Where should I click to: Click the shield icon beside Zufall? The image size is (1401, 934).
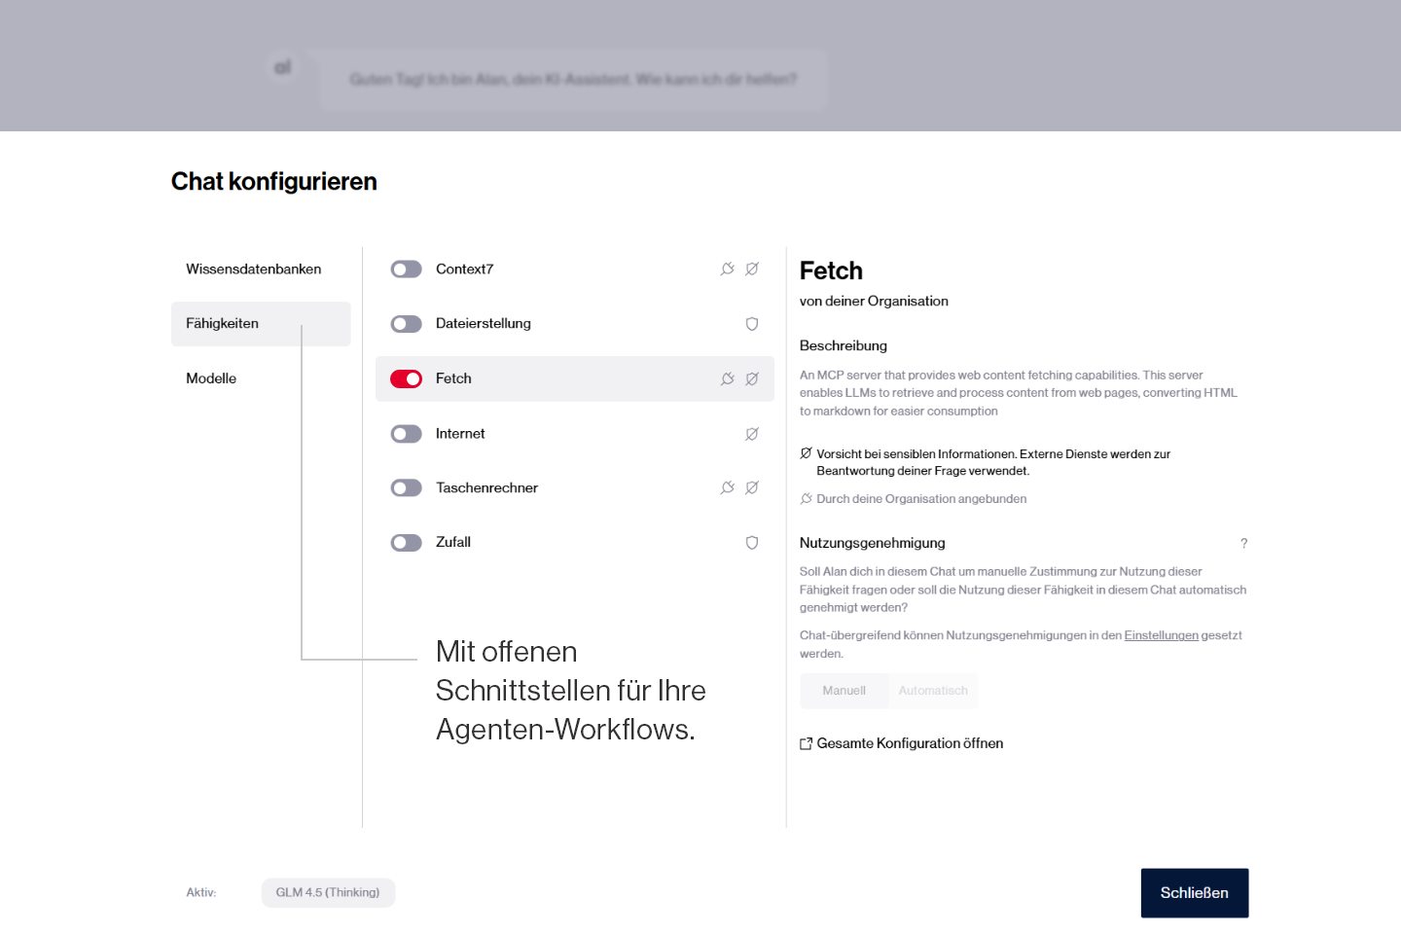click(x=752, y=543)
